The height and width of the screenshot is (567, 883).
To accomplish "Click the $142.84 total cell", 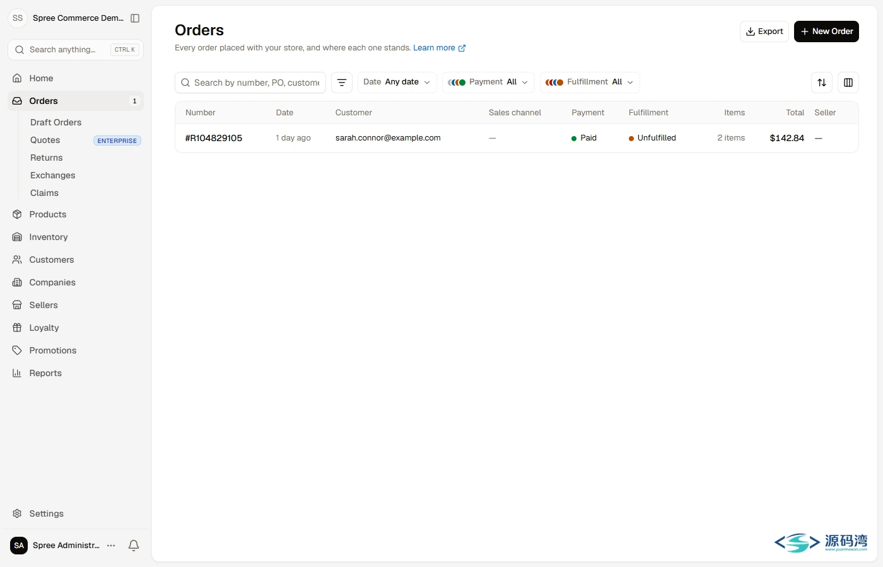I will click(x=787, y=138).
